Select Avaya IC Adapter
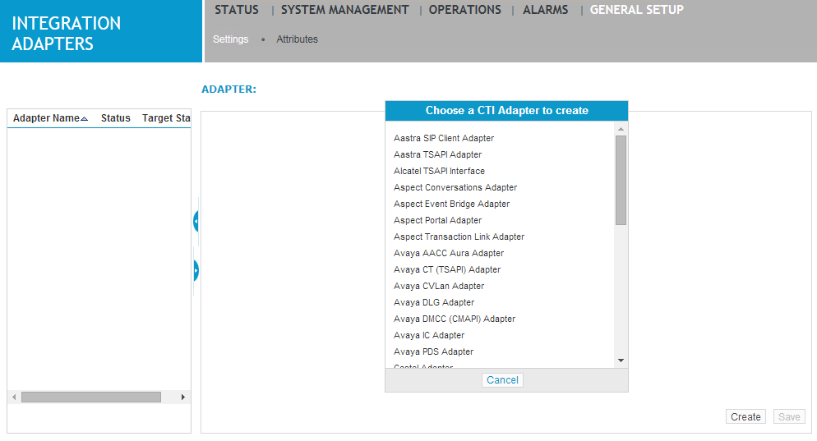 click(429, 335)
